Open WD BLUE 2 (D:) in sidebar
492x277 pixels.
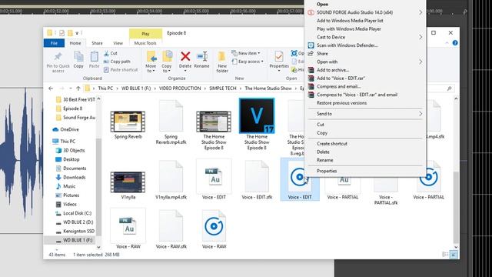tap(75, 222)
